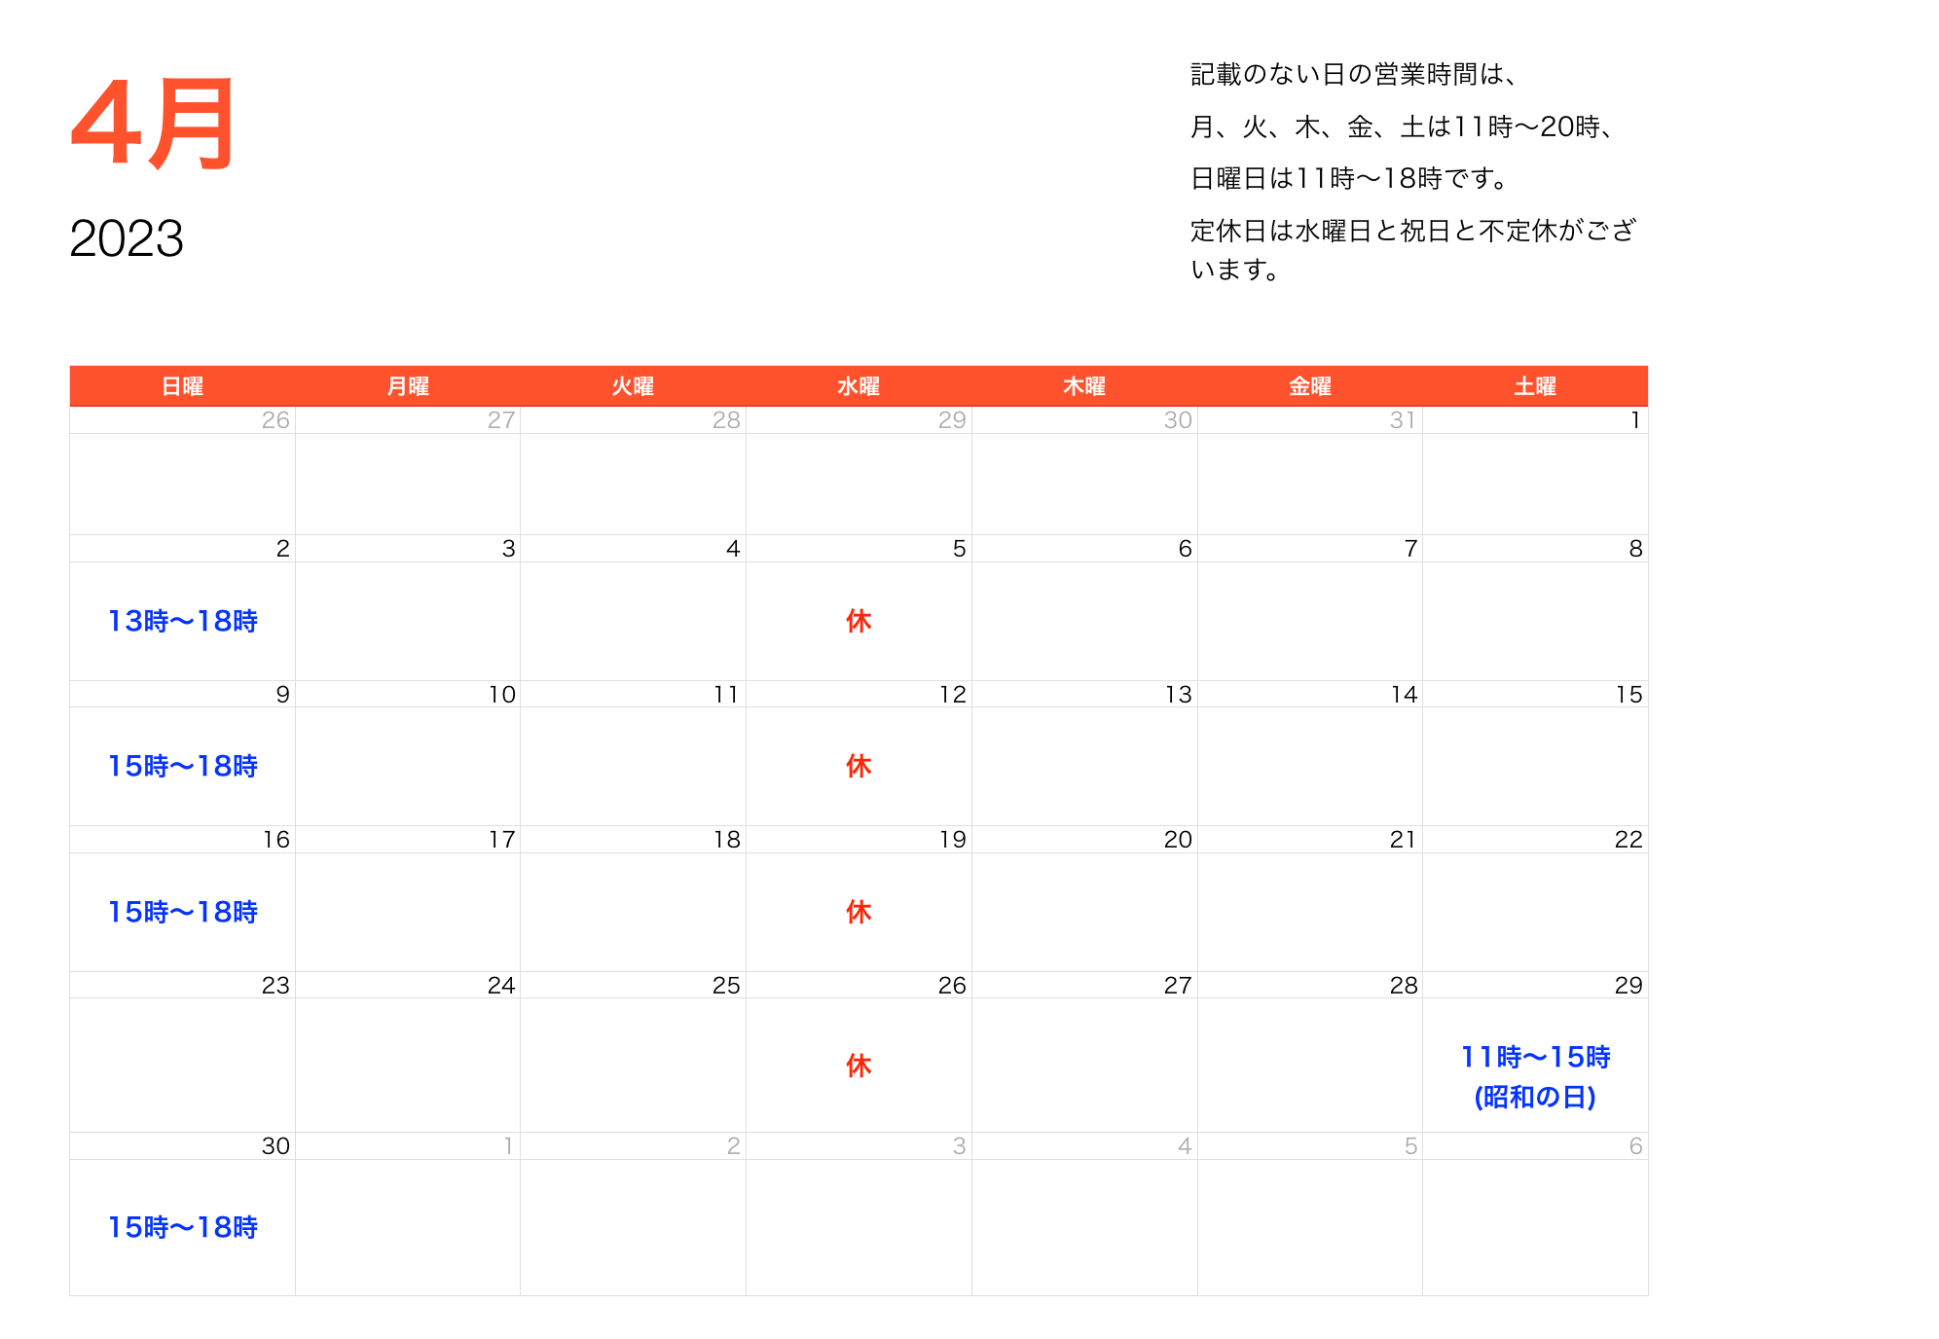Click date number 10

(x=502, y=695)
